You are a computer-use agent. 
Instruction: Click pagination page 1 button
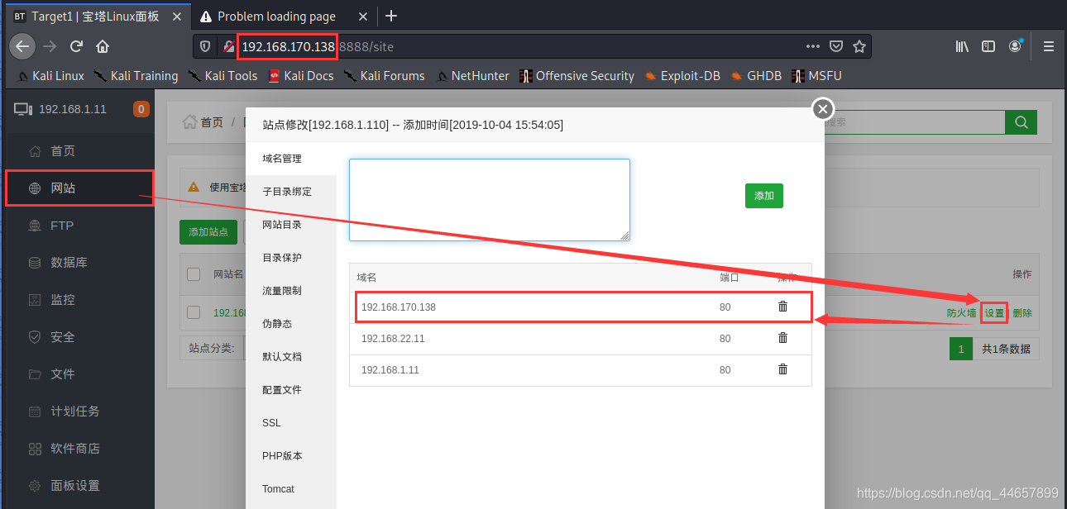961,349
